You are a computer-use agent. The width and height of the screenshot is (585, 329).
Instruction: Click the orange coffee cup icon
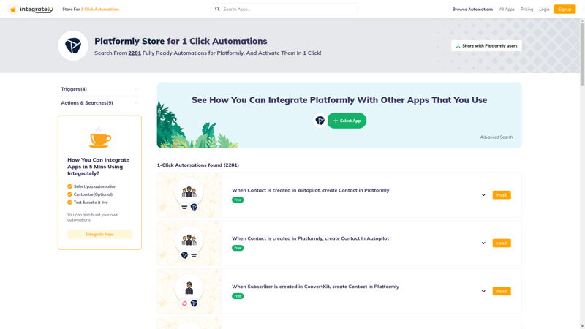point(100,137)
